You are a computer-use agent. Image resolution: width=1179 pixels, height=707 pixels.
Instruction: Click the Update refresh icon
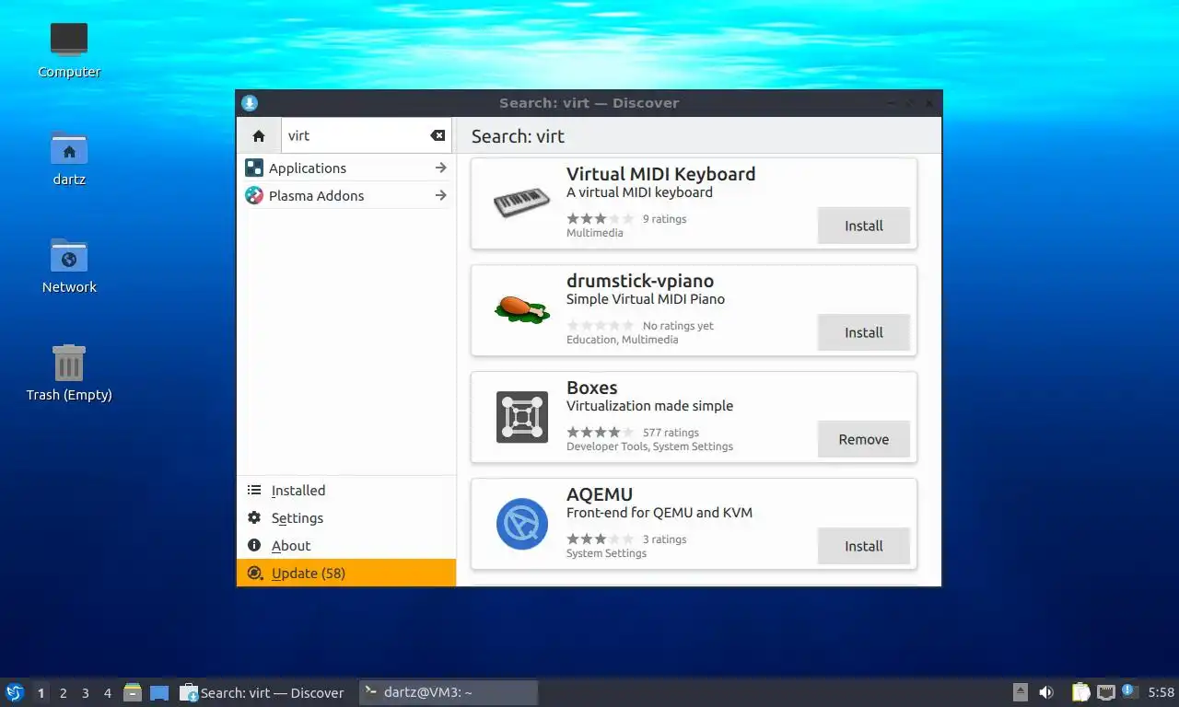pos(254,573)
